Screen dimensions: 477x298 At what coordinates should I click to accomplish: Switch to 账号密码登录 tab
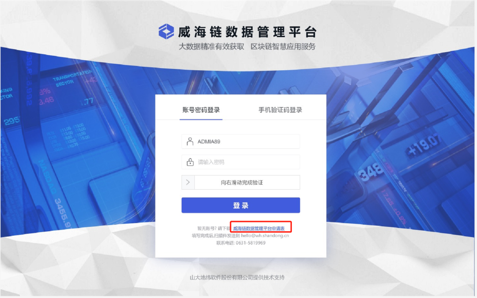coord(201,110)
